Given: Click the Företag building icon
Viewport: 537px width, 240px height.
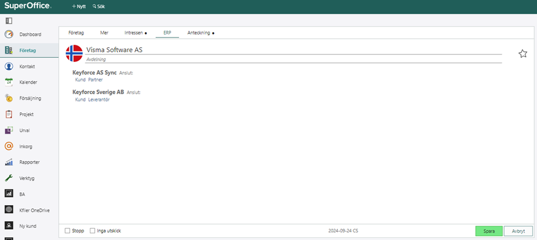Looking at the screenshot, I should click(9, 50).
